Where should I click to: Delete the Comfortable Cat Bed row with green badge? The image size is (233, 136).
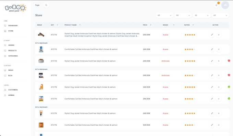(219, 99)
